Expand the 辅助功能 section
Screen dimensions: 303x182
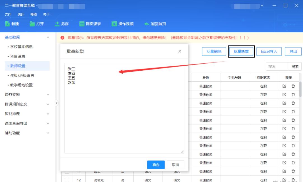(48, 133)
